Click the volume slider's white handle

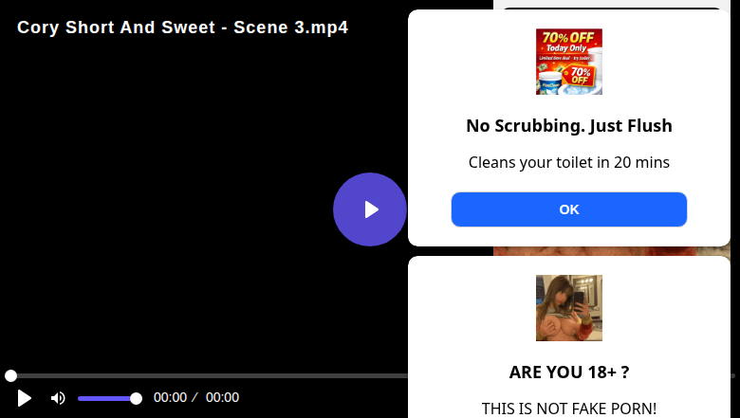(136, 399)
